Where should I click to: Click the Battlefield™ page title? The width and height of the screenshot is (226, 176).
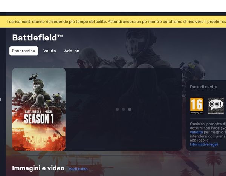[x=37, y=37]
